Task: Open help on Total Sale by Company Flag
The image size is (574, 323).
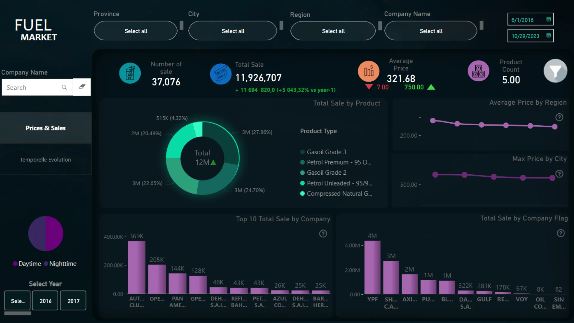Action: [x=561, y=233]
